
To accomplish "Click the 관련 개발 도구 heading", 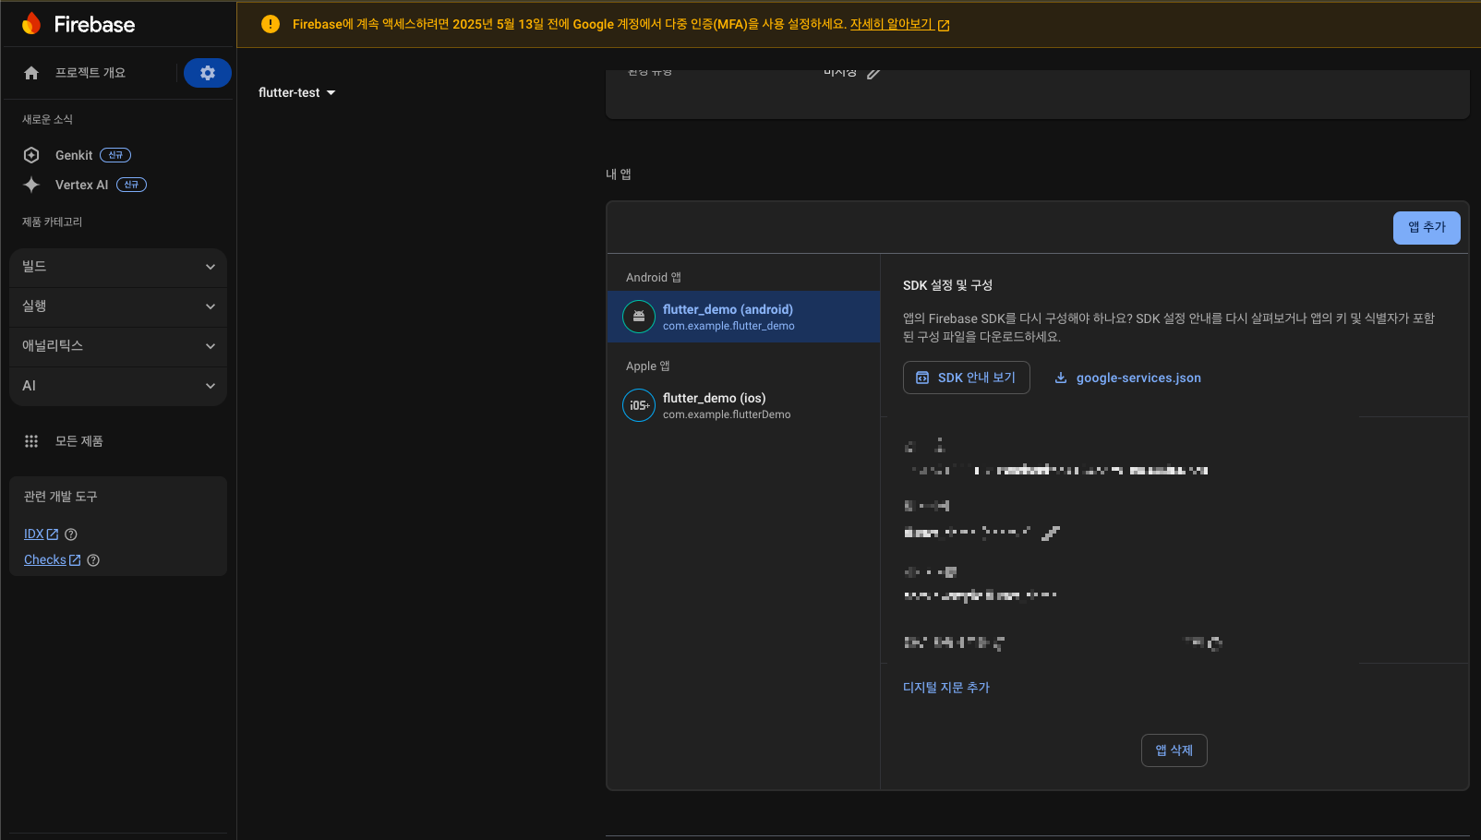I will point(61,497).
